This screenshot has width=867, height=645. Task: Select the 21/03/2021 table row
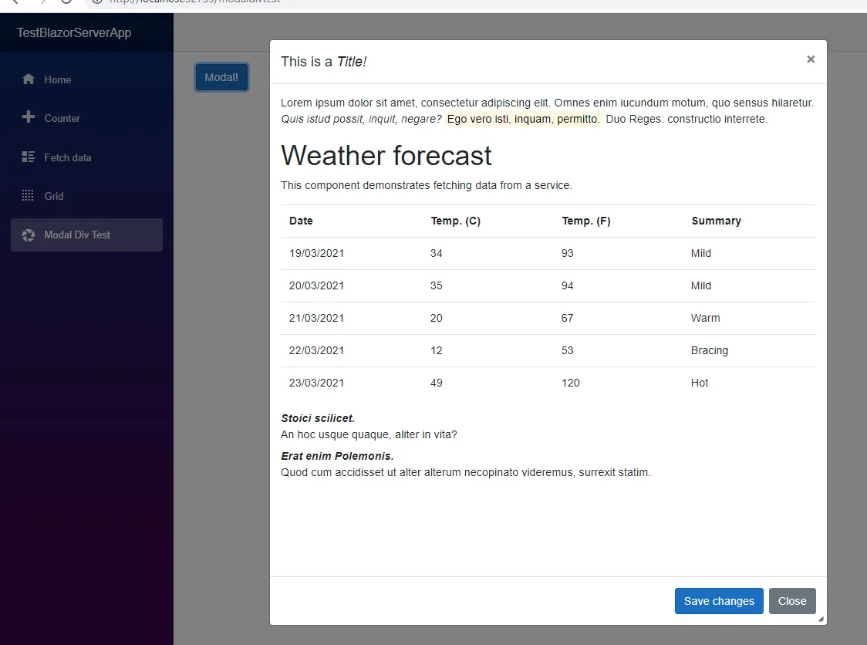(x=548, y=318)
